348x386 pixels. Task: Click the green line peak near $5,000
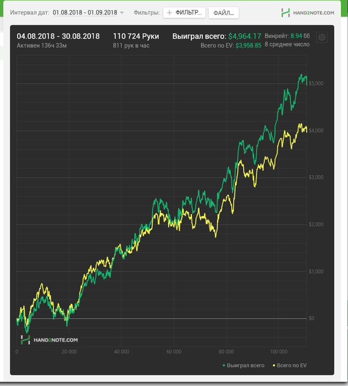coord(301,74)
